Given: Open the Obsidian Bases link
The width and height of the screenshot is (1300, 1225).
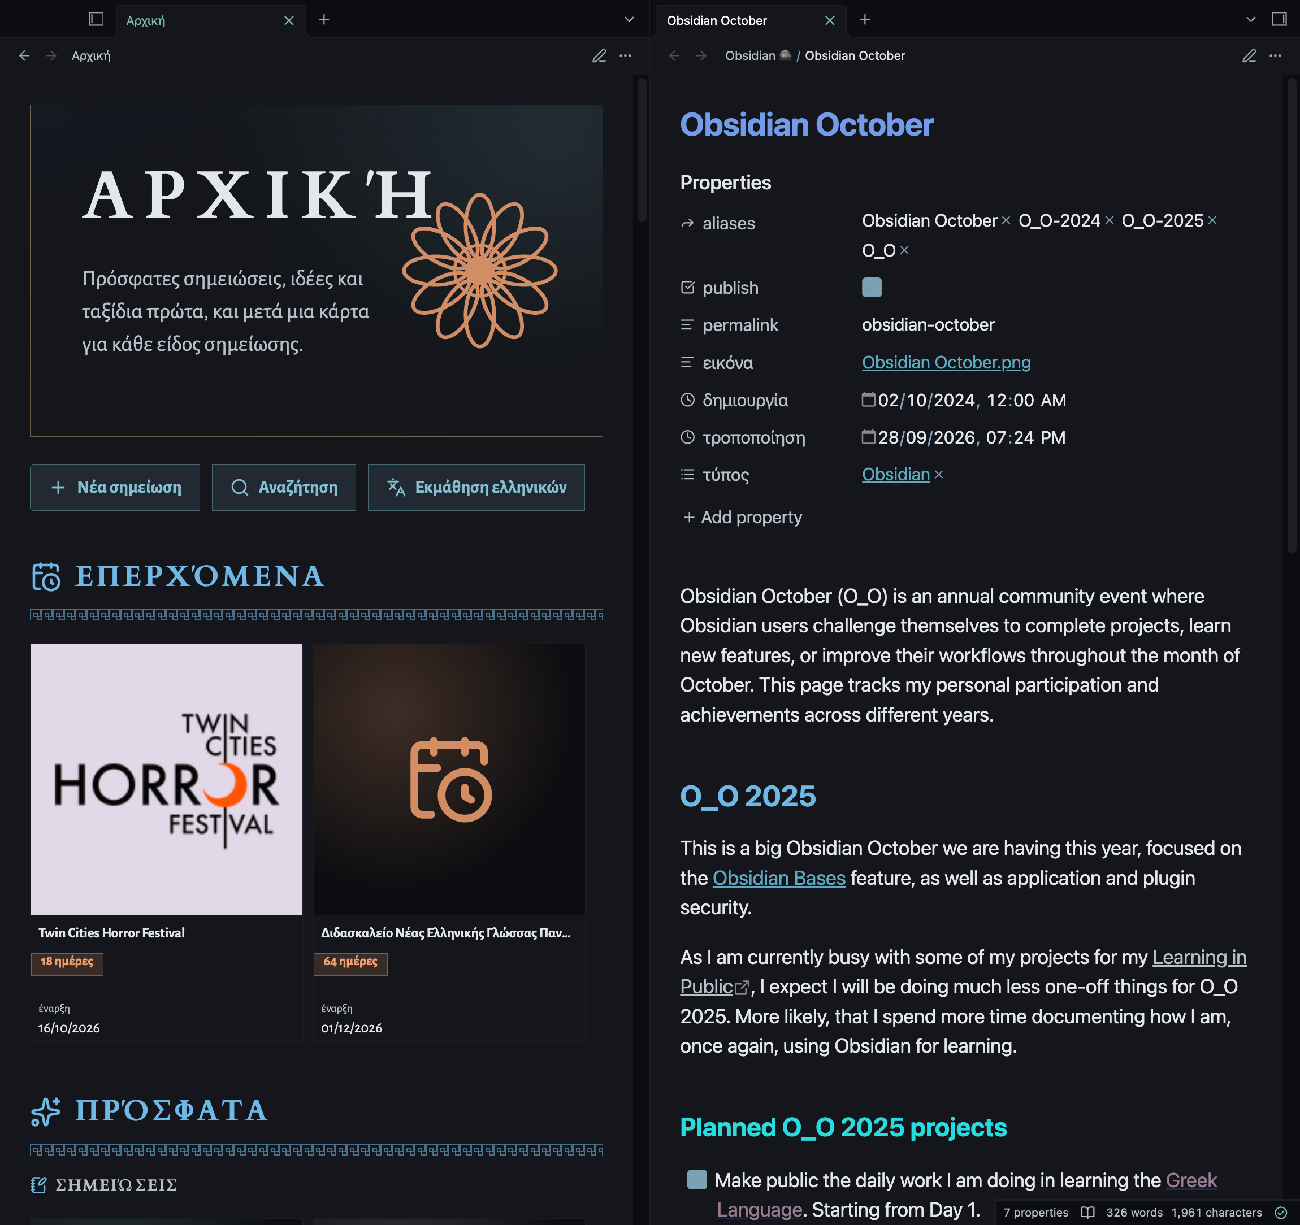Looking at the screenshot, I should pos(779,878).
